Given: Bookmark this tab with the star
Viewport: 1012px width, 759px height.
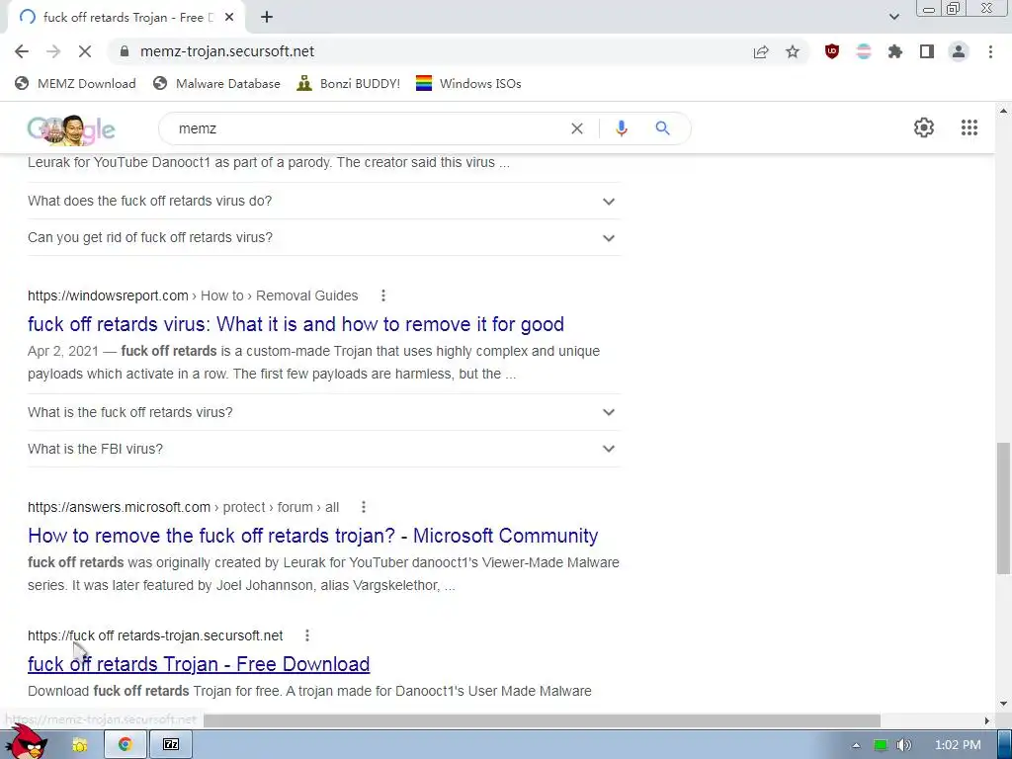Looking at the screenshot, I should 793,51.
